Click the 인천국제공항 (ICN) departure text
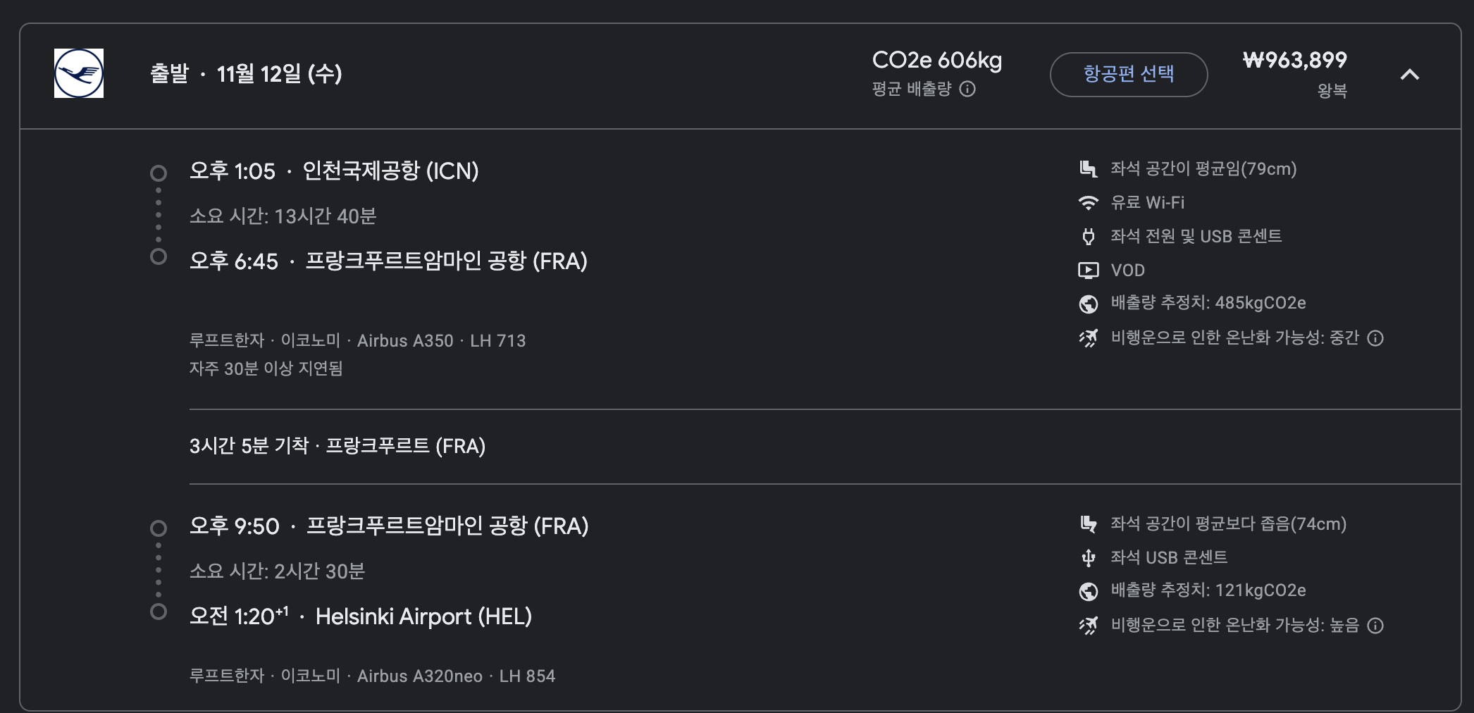 (x=390, y=171)
